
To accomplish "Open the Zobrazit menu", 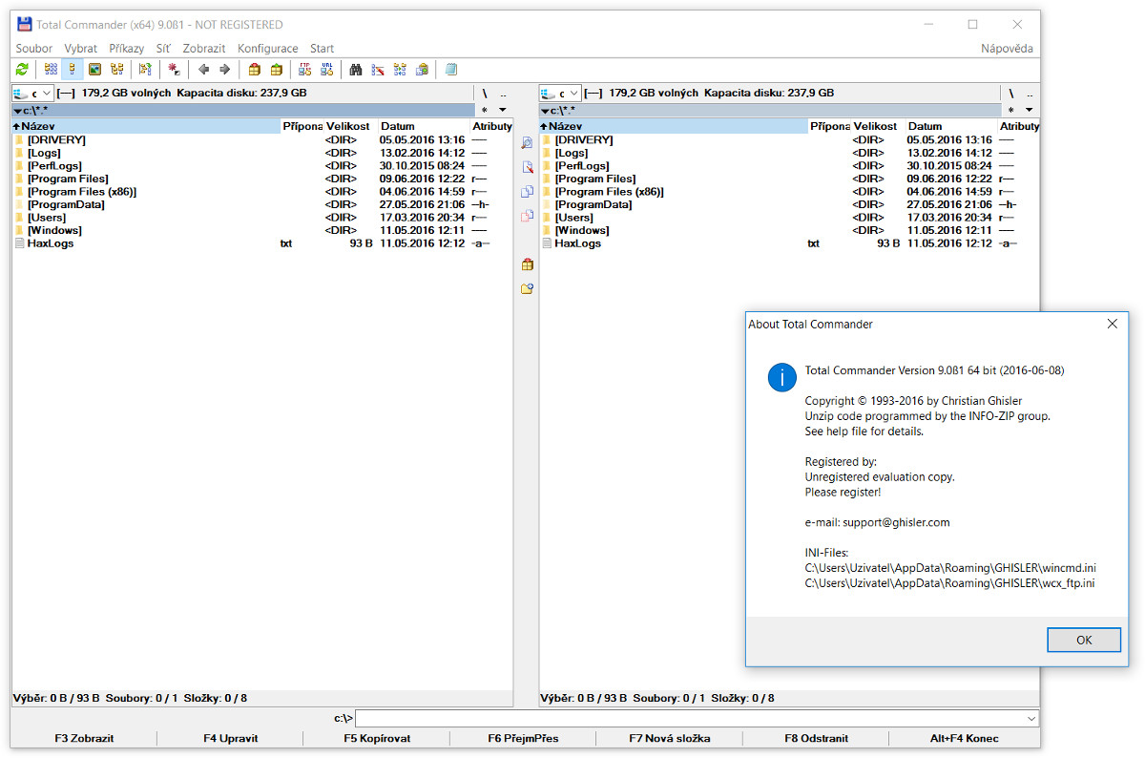I will click(x=204, y=49).
